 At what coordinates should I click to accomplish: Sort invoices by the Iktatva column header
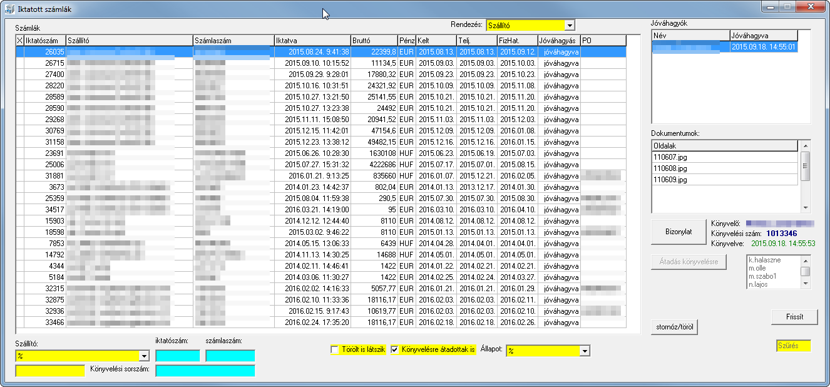point(312,41)
